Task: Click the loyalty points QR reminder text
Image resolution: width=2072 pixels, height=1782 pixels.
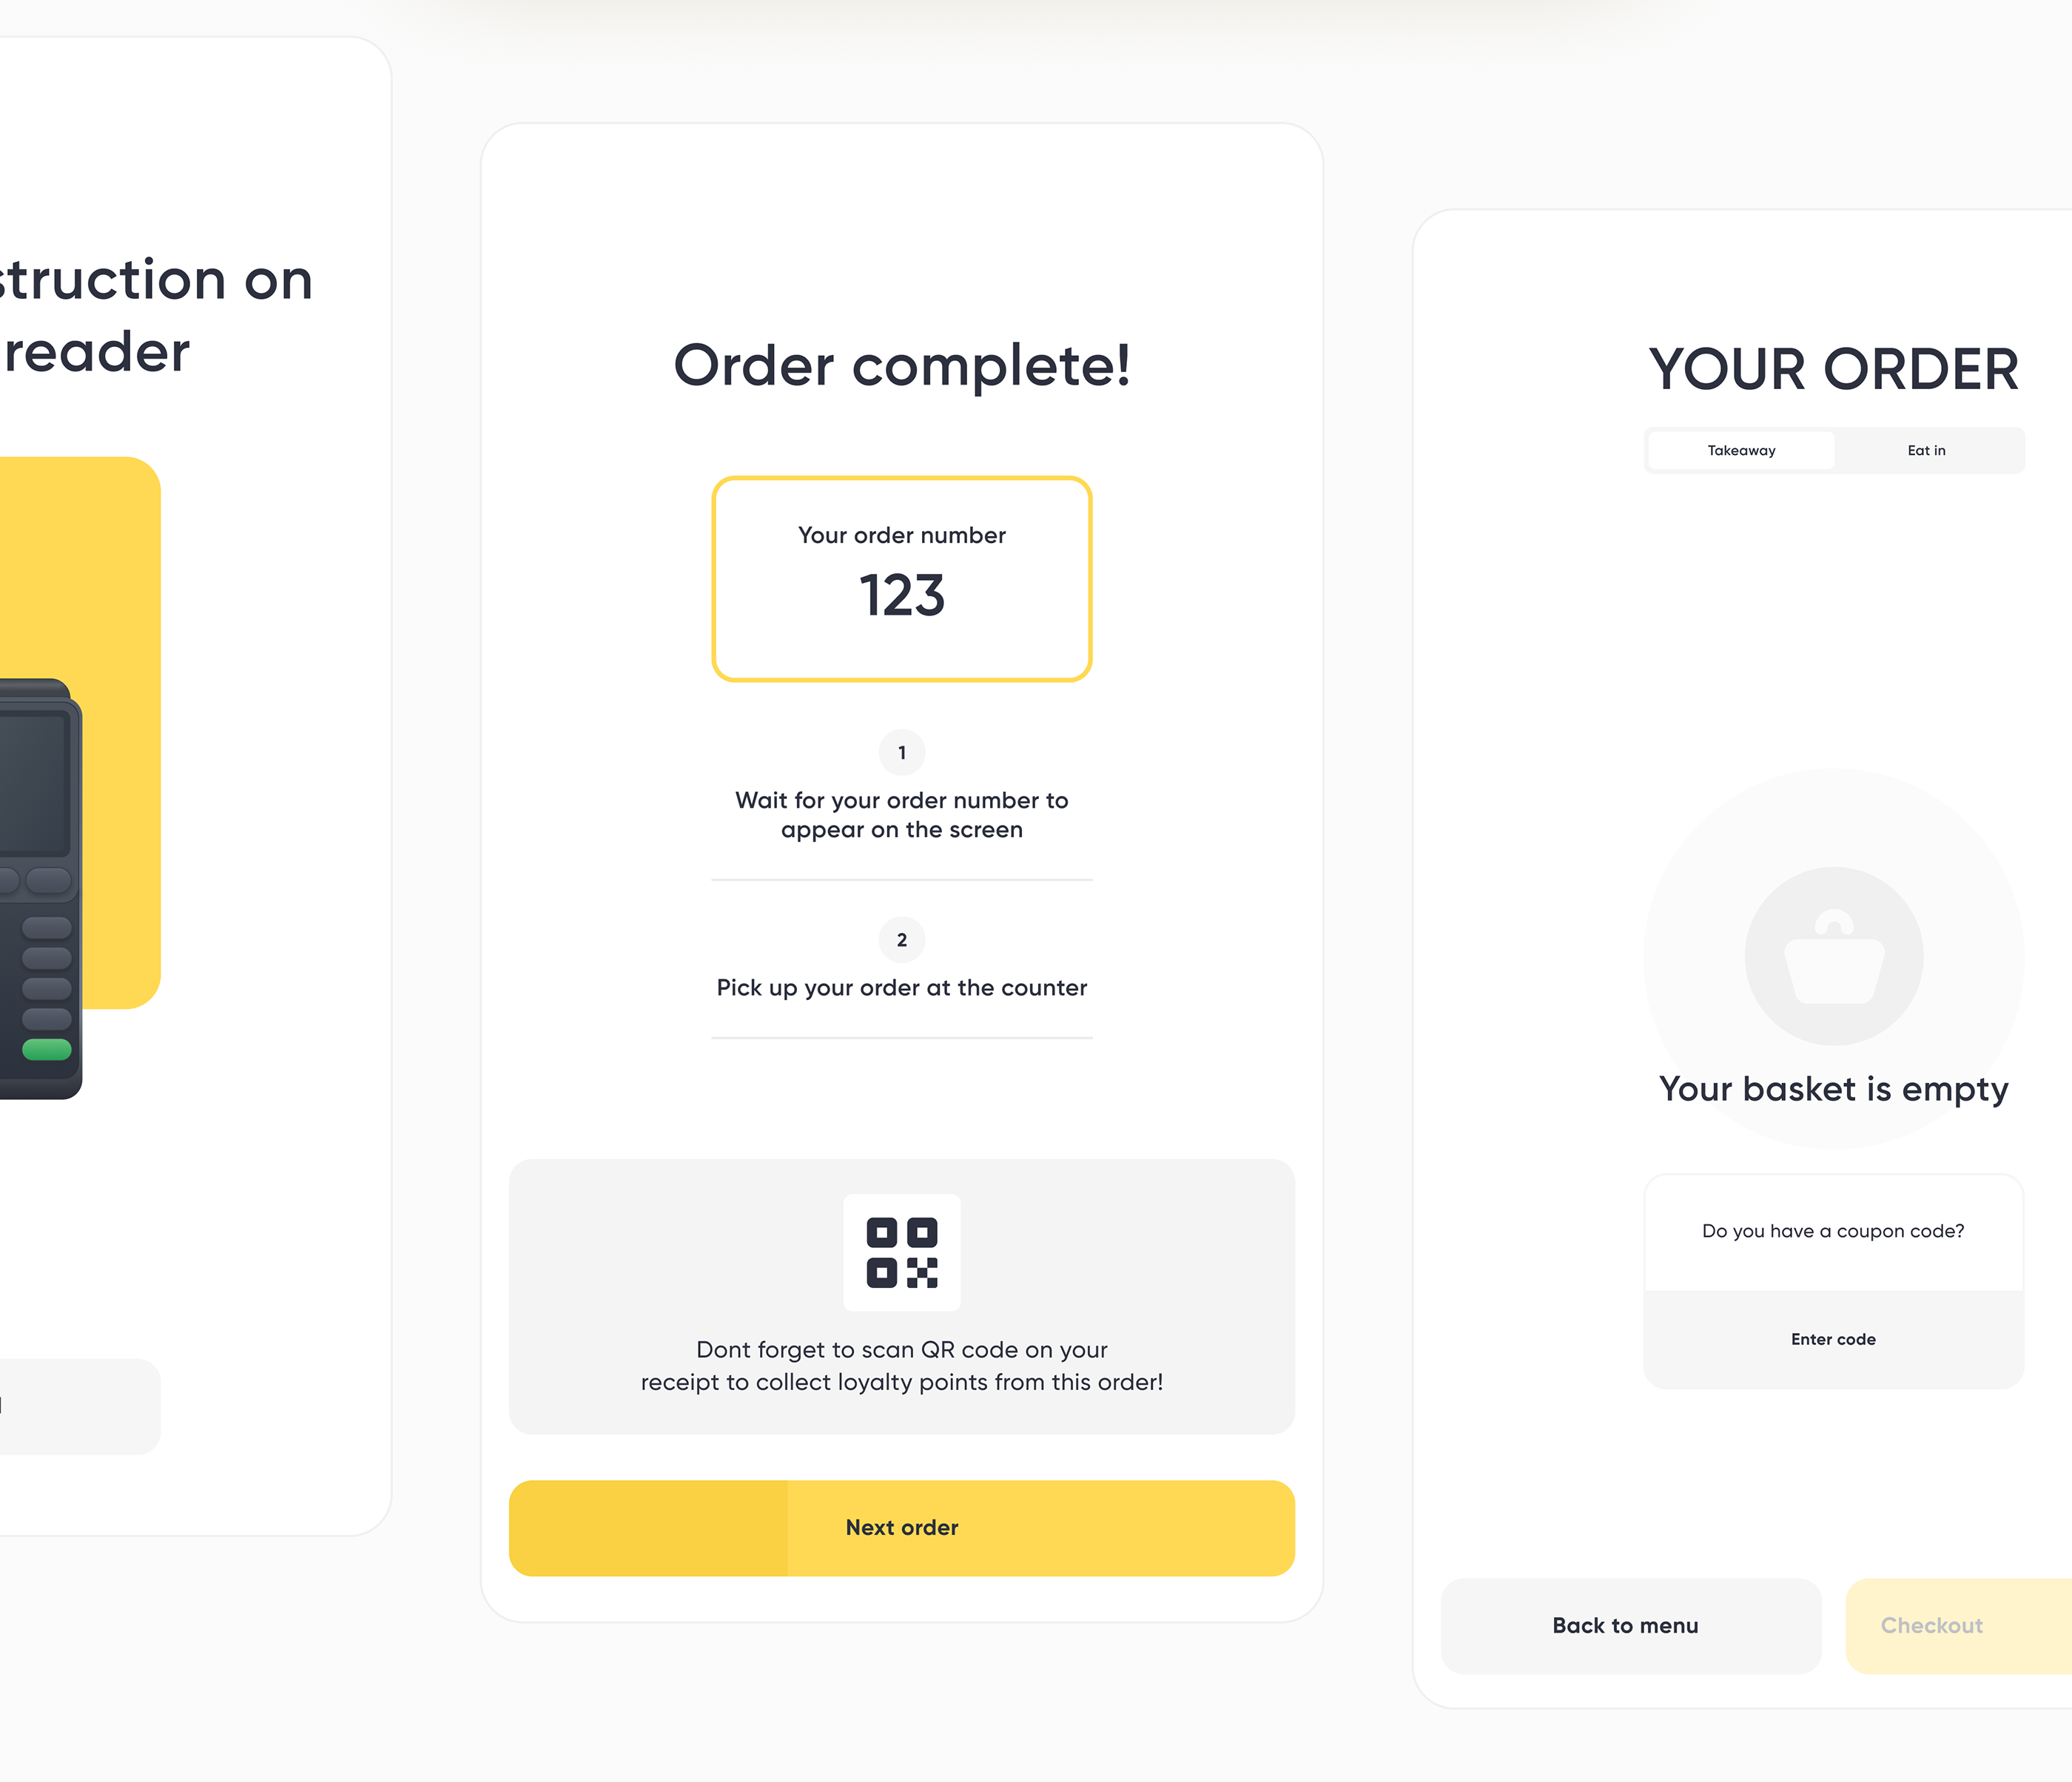Action: click(x=901, y=1366)
